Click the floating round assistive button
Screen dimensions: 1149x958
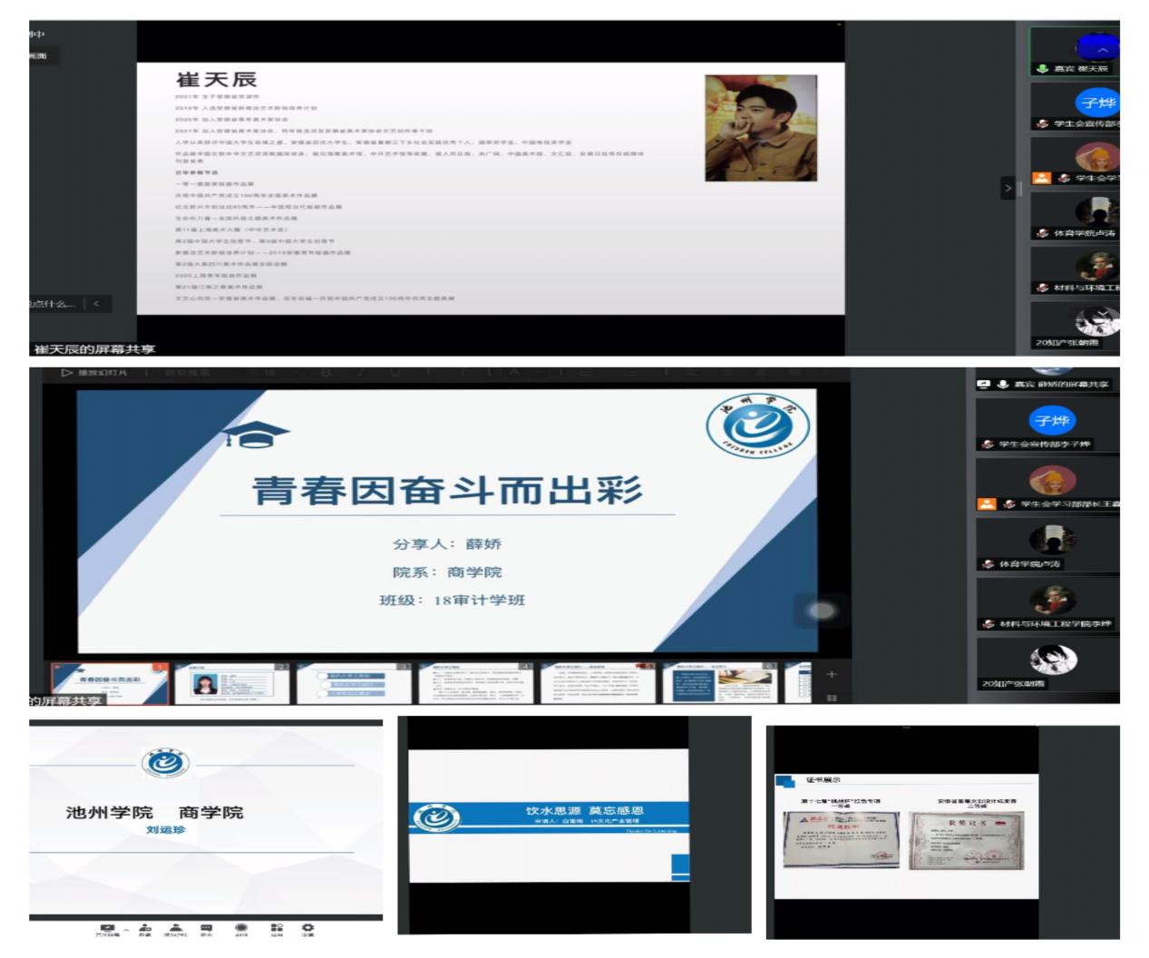click(822, 611)
